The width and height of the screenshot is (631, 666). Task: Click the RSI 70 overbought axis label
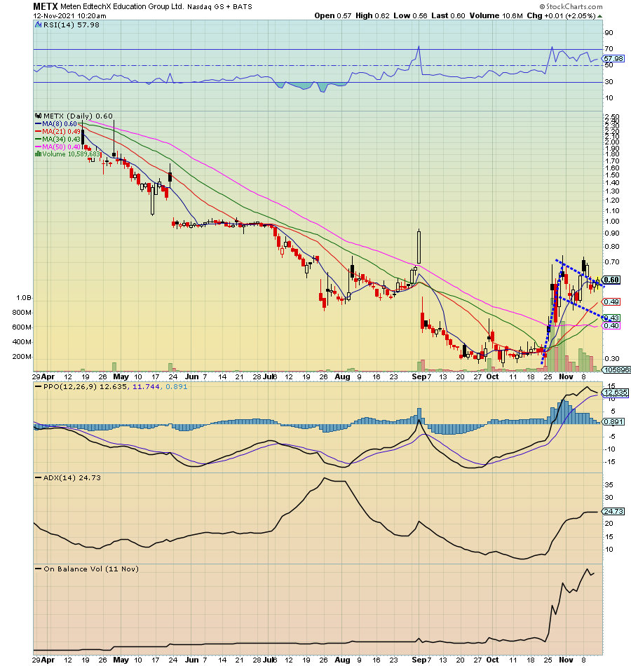[x=609, y=49]
